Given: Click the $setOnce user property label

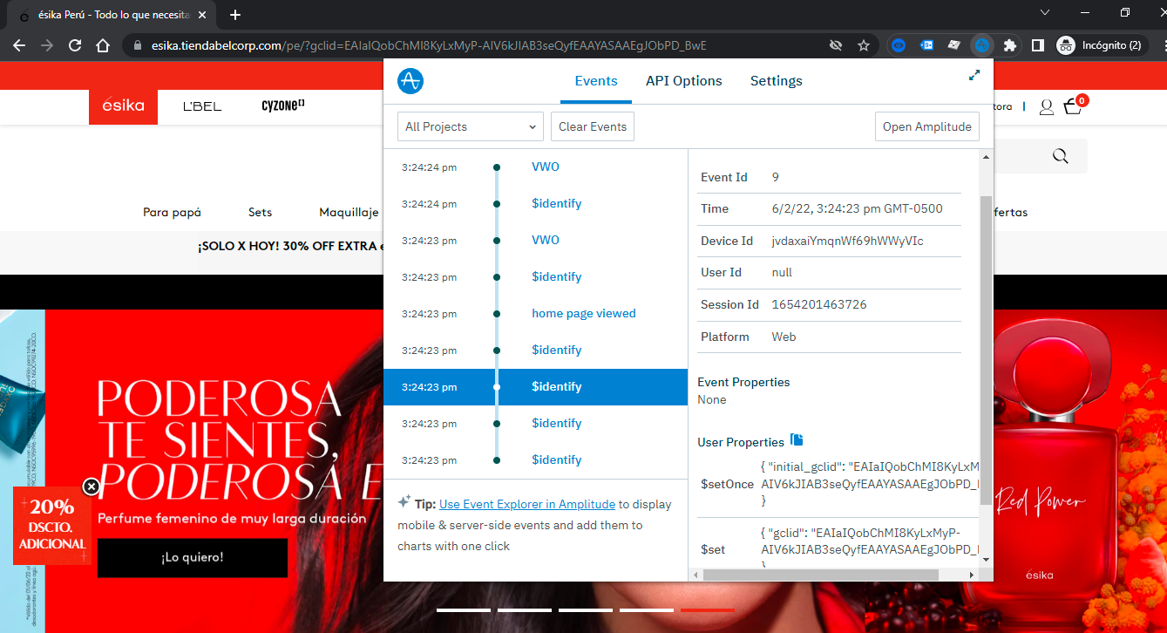Looking at the screenshot, I should (727, 484).
